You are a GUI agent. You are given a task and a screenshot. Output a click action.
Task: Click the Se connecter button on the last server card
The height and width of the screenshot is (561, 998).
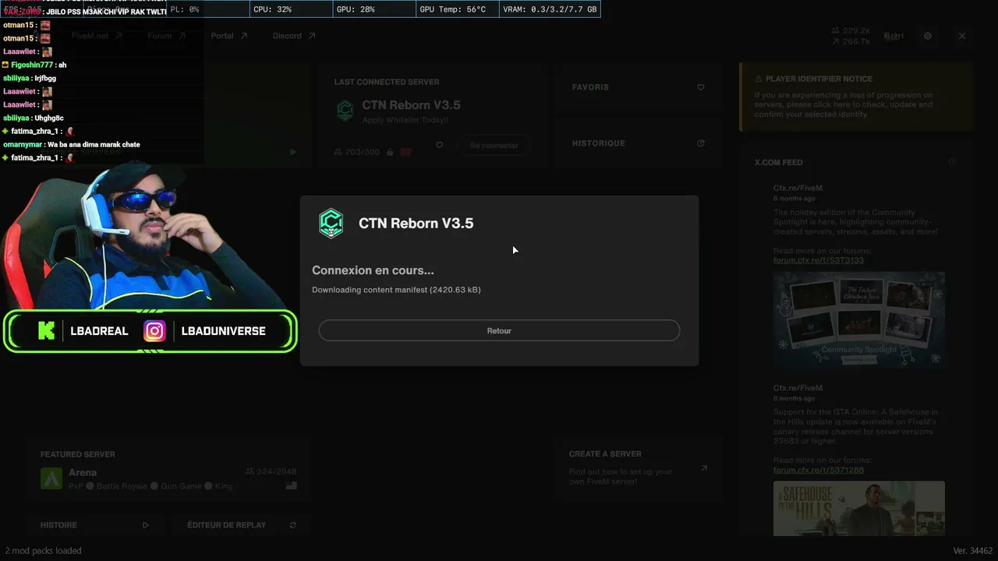tap(494, 145)
